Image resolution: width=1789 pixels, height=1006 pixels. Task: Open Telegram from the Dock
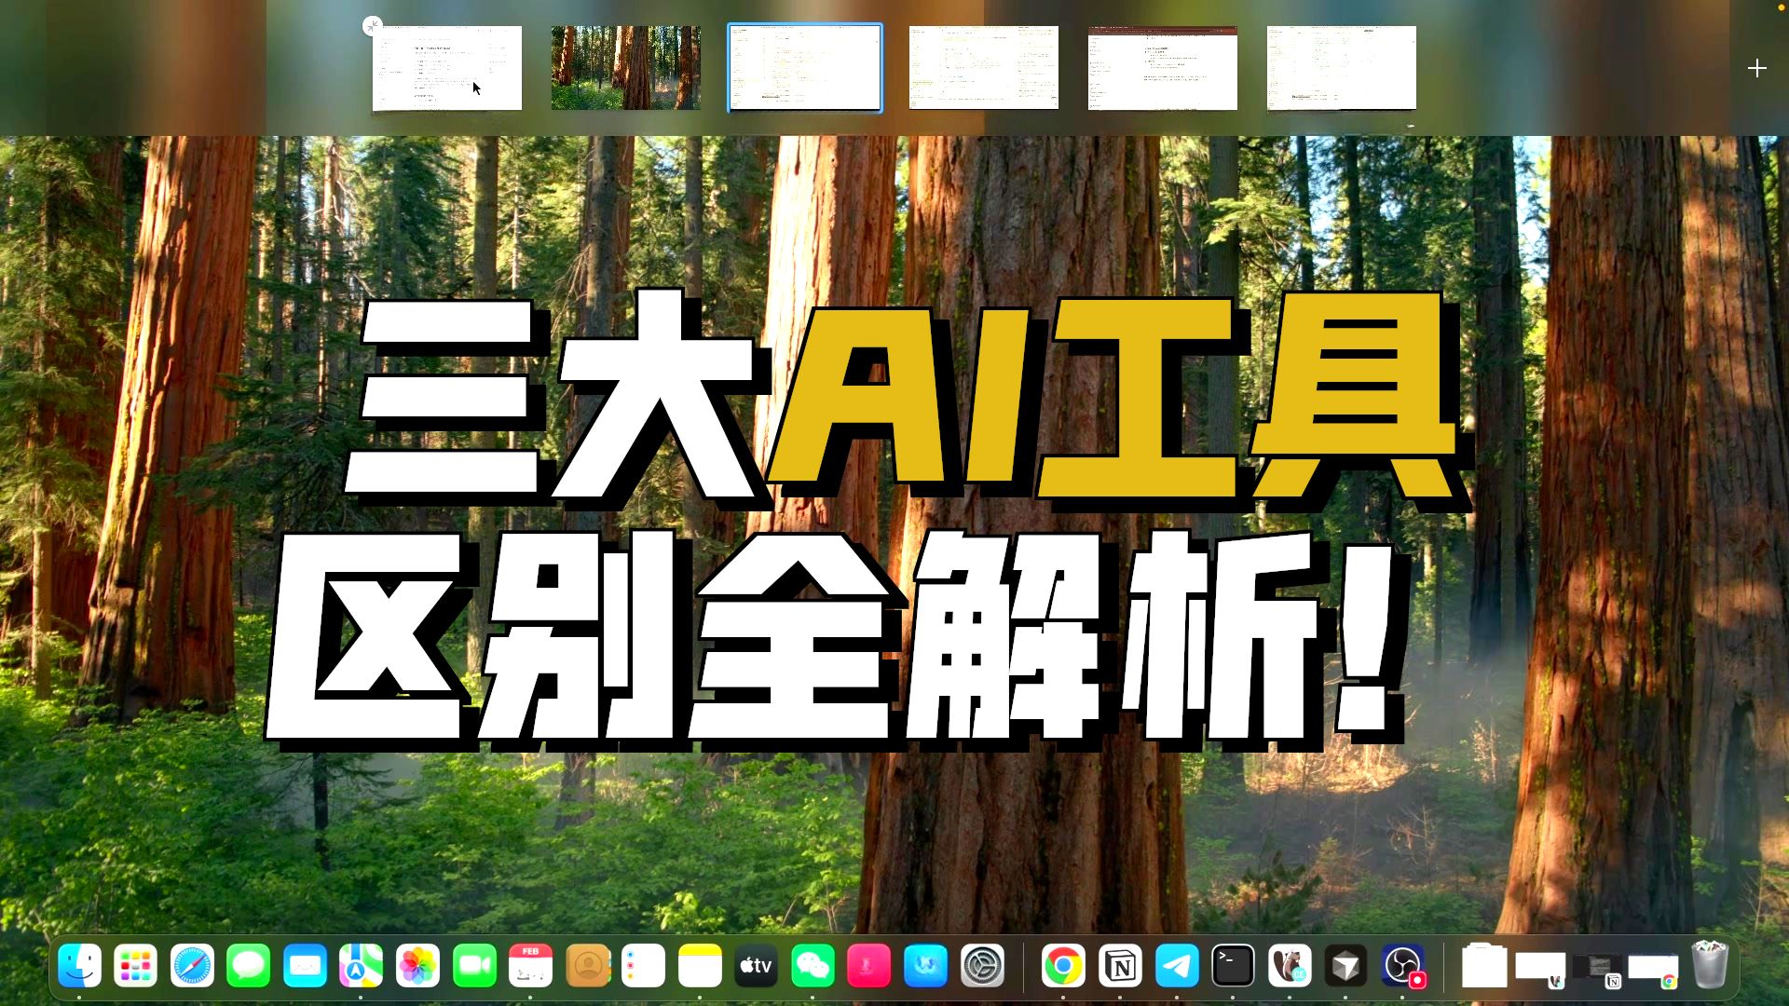click(1177, 967)
